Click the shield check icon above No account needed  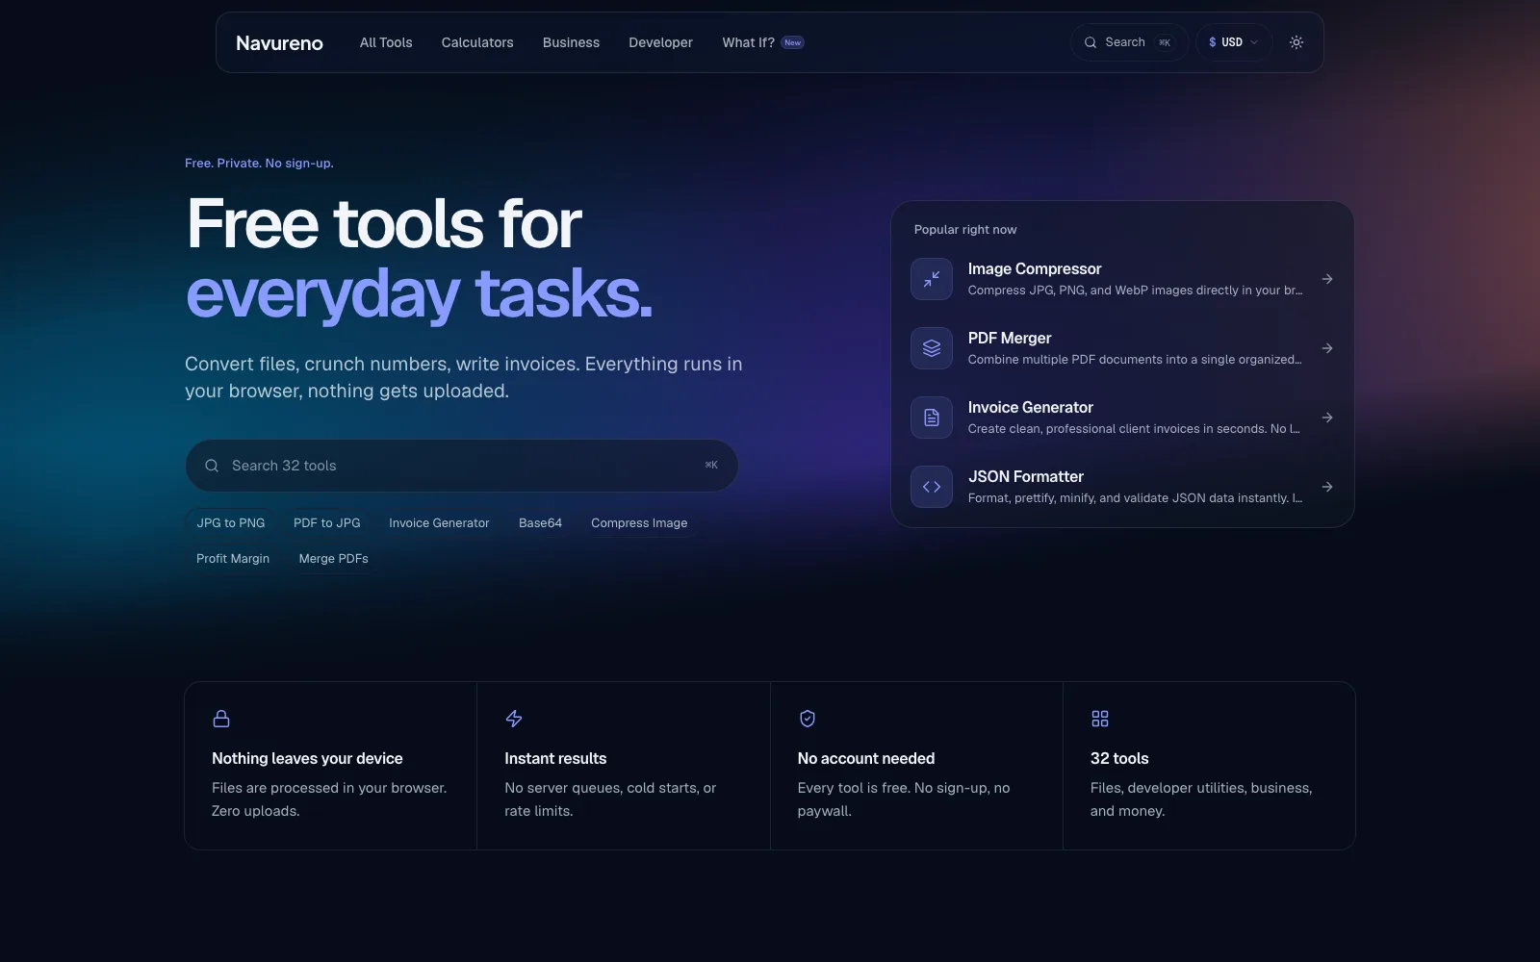tap(808, 719)
